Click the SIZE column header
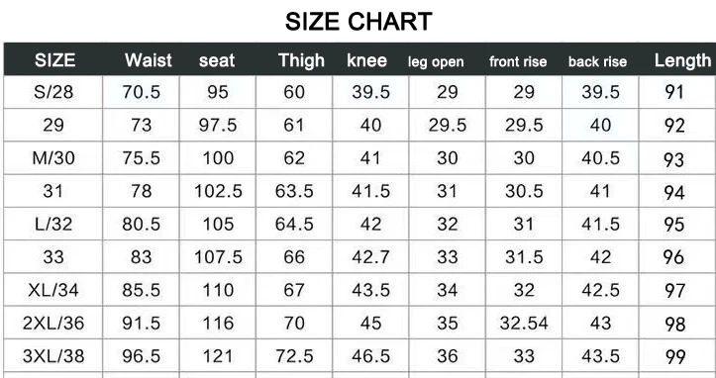The width and height of the screenshot is (716, 378). (54, 60)
